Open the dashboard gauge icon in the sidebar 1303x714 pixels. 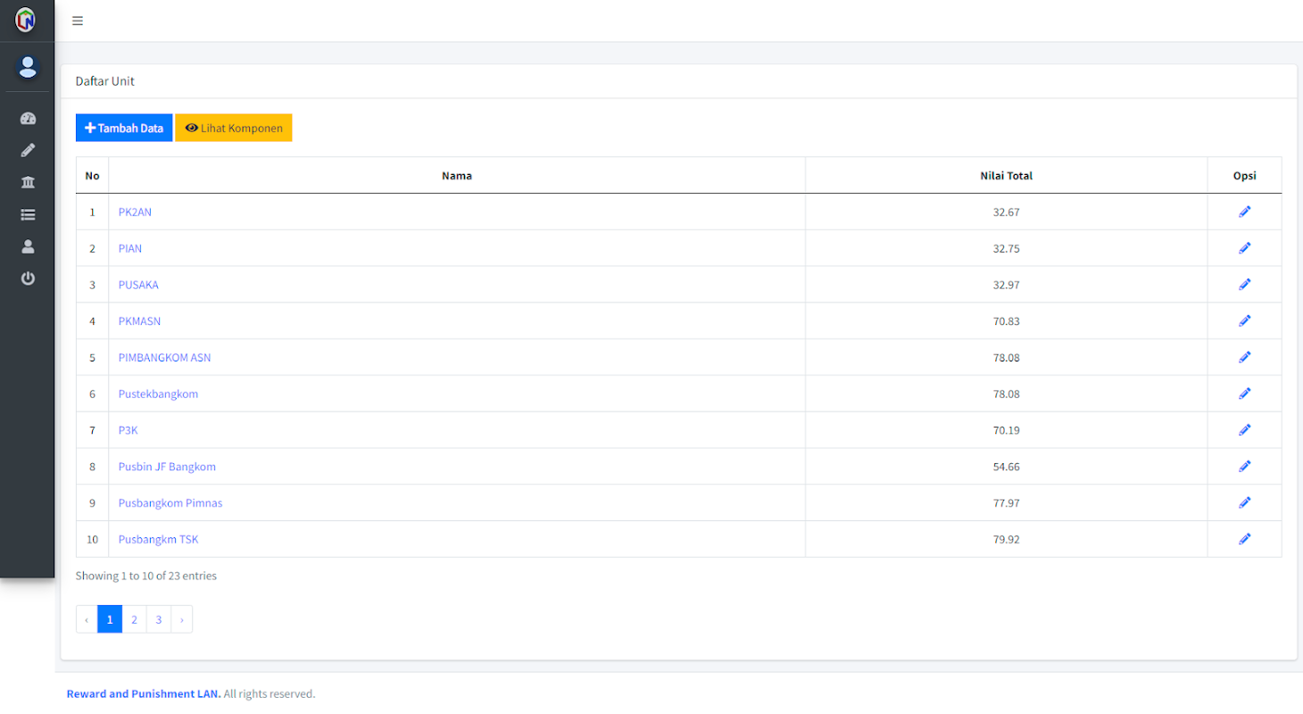pyautogui.click(x=28, y=118)
